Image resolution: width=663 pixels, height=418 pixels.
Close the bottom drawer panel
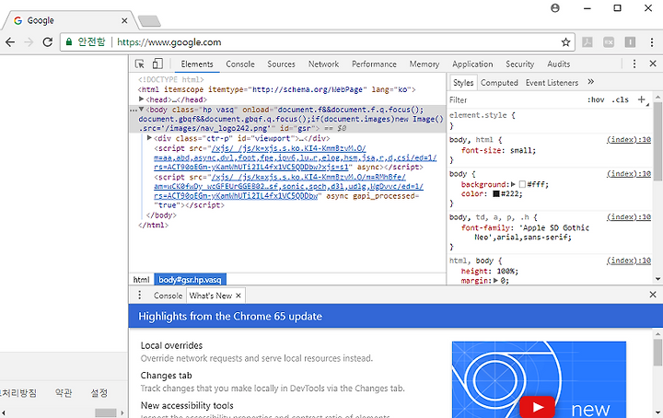653,295
